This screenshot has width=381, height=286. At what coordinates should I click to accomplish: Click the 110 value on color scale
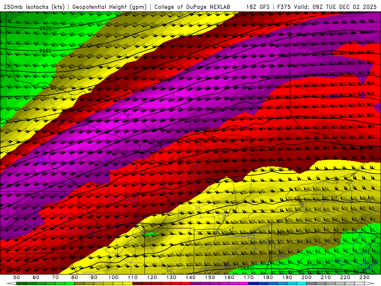(133, 277)
